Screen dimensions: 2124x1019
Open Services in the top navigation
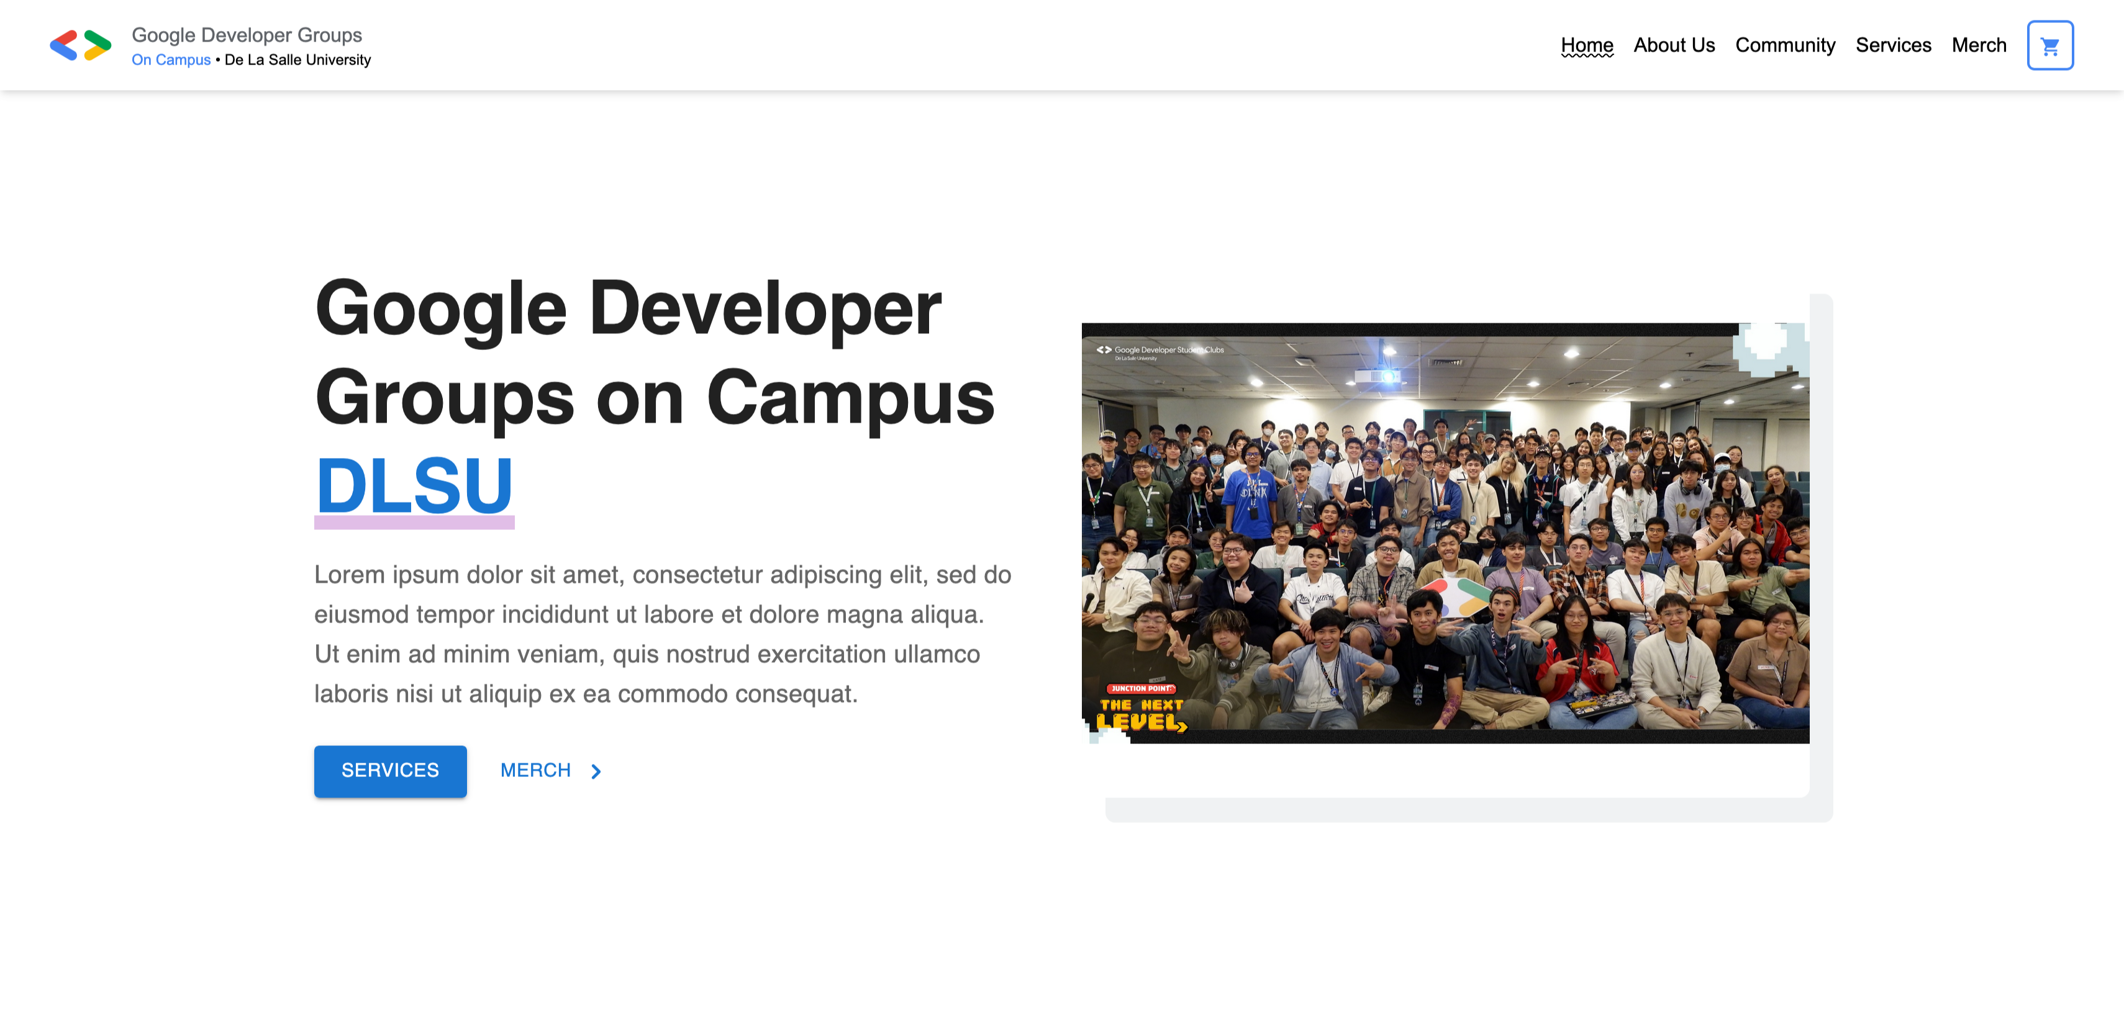tap(1893, 45)
